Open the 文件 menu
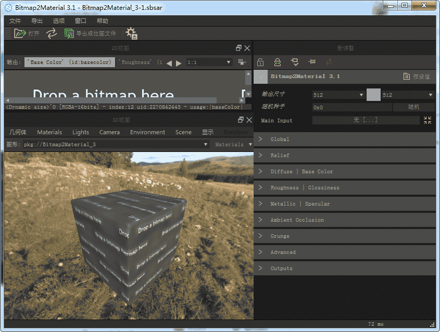 pos(15,21)
